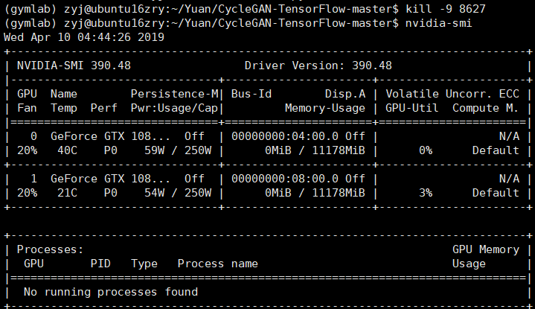
Task: Click the "Memory-Usage" column header
Action: tap(324, 108)
